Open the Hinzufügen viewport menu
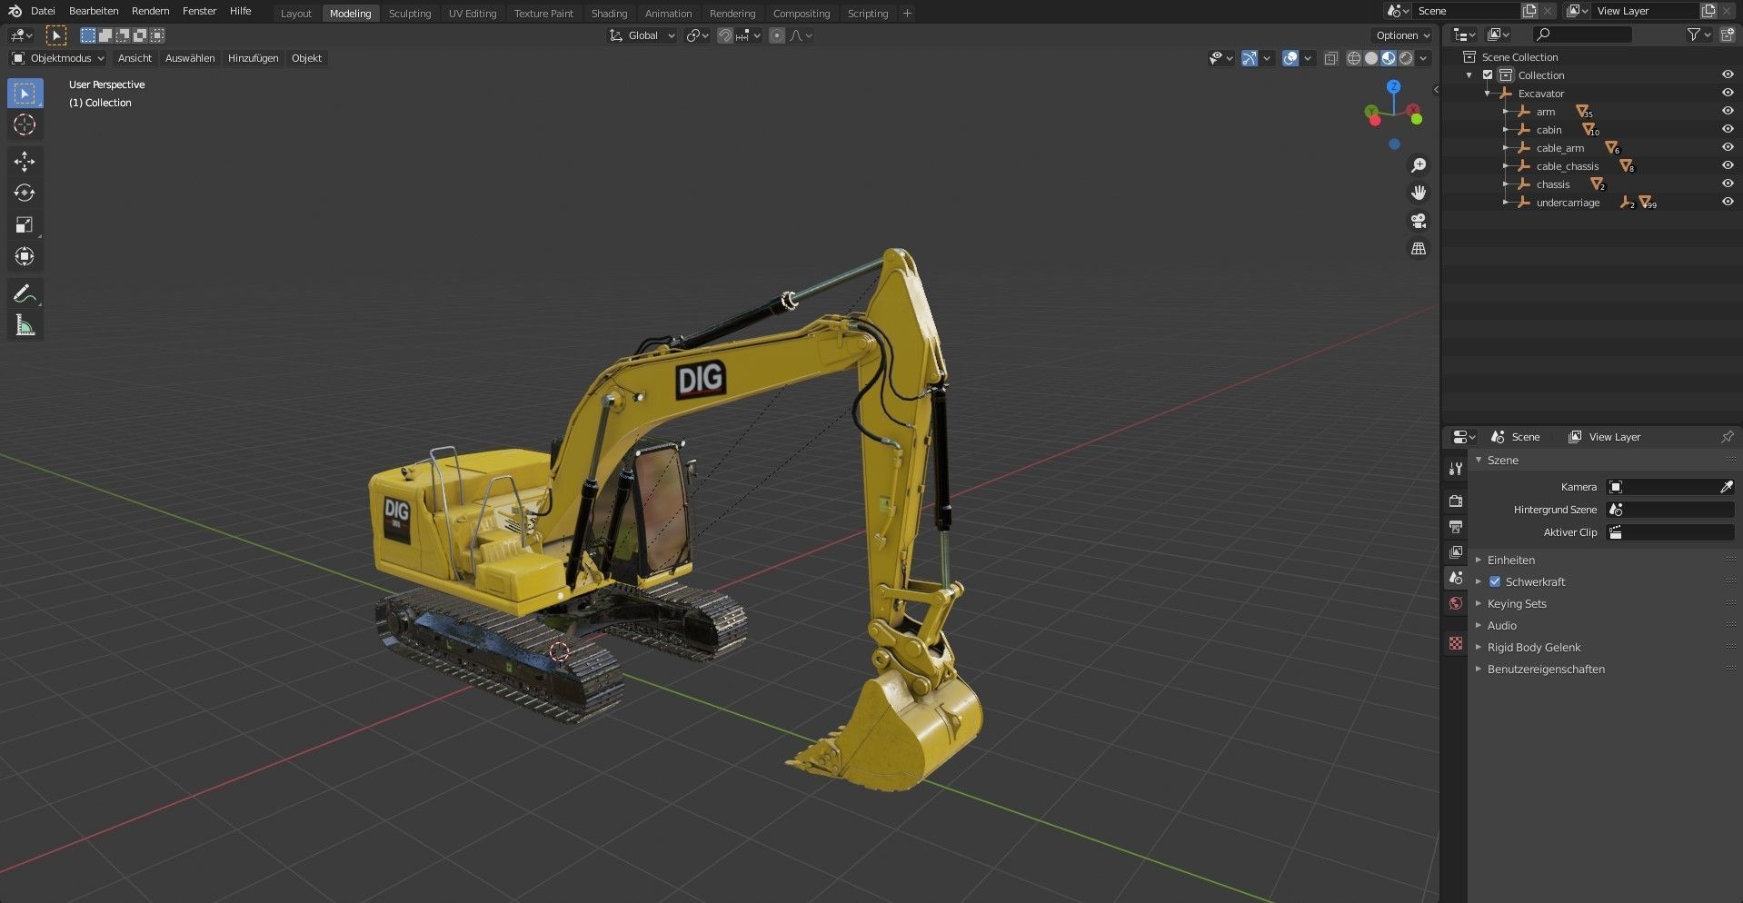Image resolution: width=1743 pixels, height=903 pixels. point(253,58)
